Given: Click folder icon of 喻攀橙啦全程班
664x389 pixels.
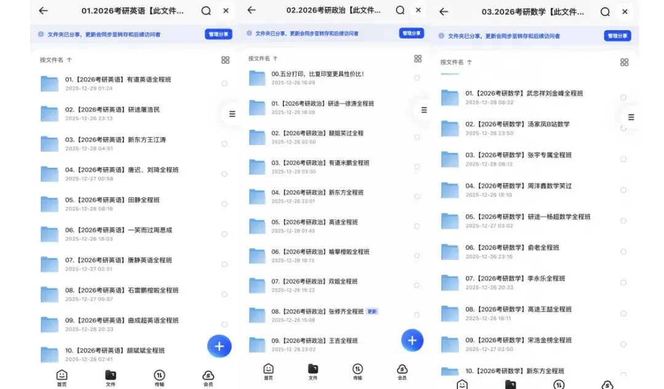Looking at the screenshot, I should 257,256.
